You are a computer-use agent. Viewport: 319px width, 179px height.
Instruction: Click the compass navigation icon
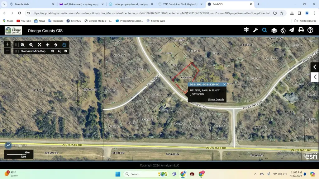[x=283, y=30]
